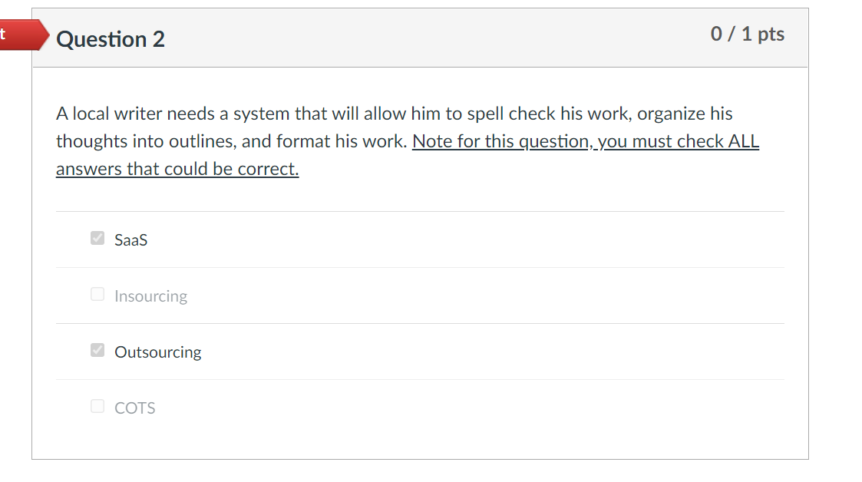This screenshot has width=862, height=482.
Task: Select the Insourcing answer label
Action: 150,295
